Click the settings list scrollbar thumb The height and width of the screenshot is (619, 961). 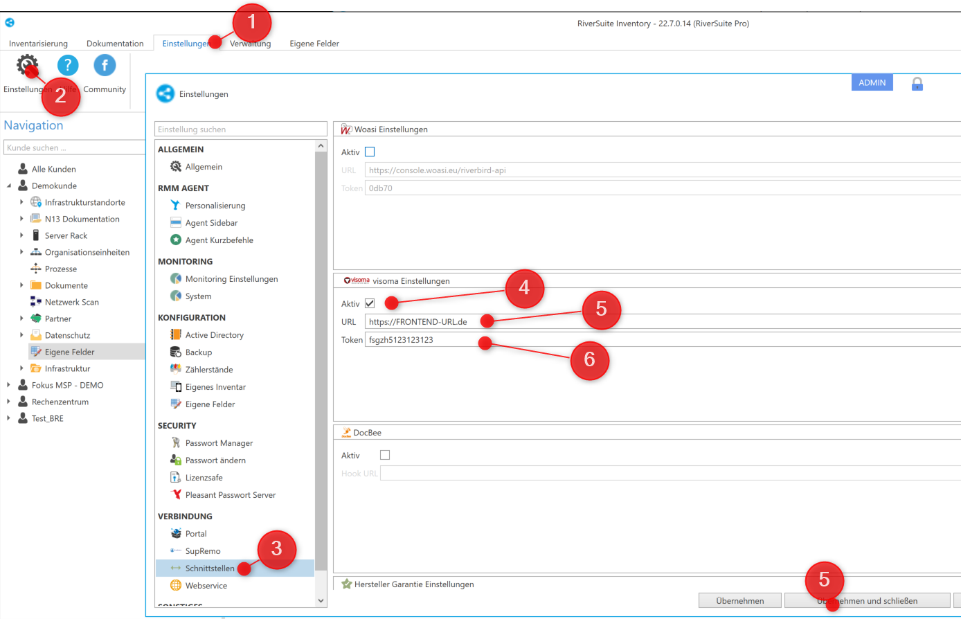click(x=321, y=360)
